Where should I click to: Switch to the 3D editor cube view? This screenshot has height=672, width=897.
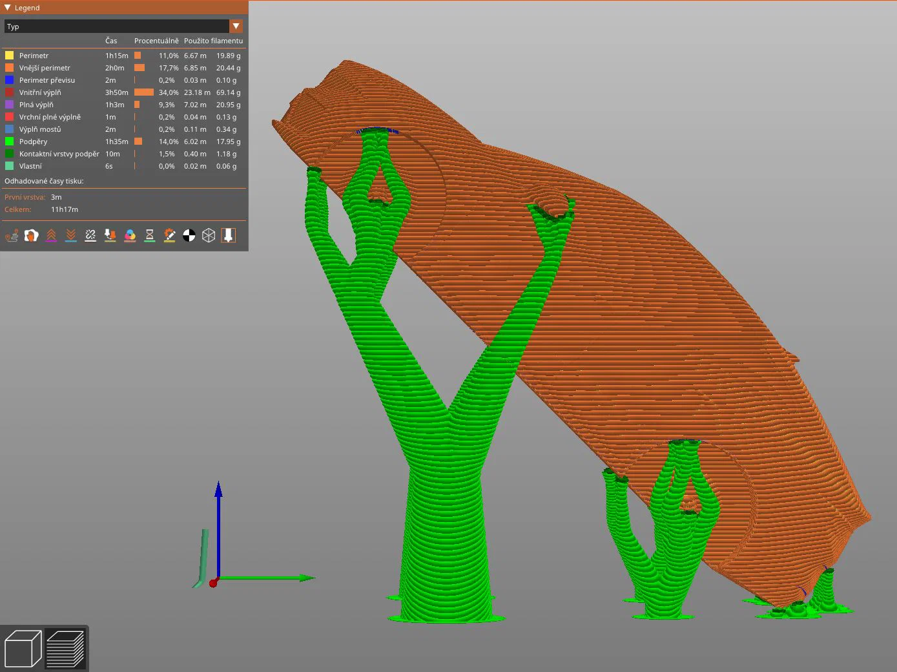[23, 648]
